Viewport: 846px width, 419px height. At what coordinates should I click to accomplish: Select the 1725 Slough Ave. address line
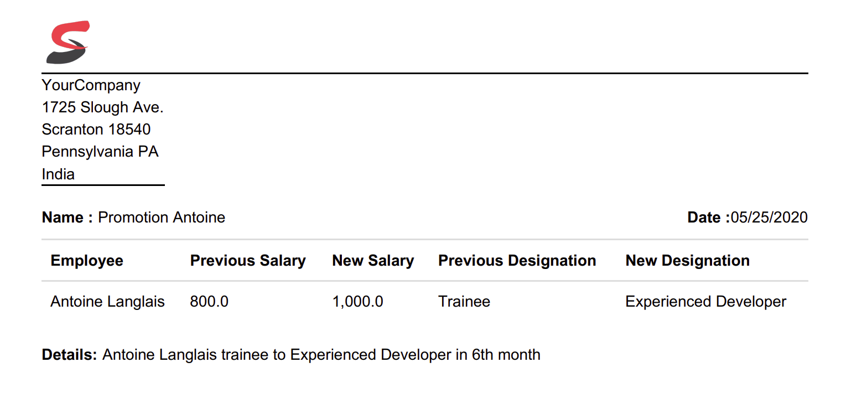pos(102,107)
